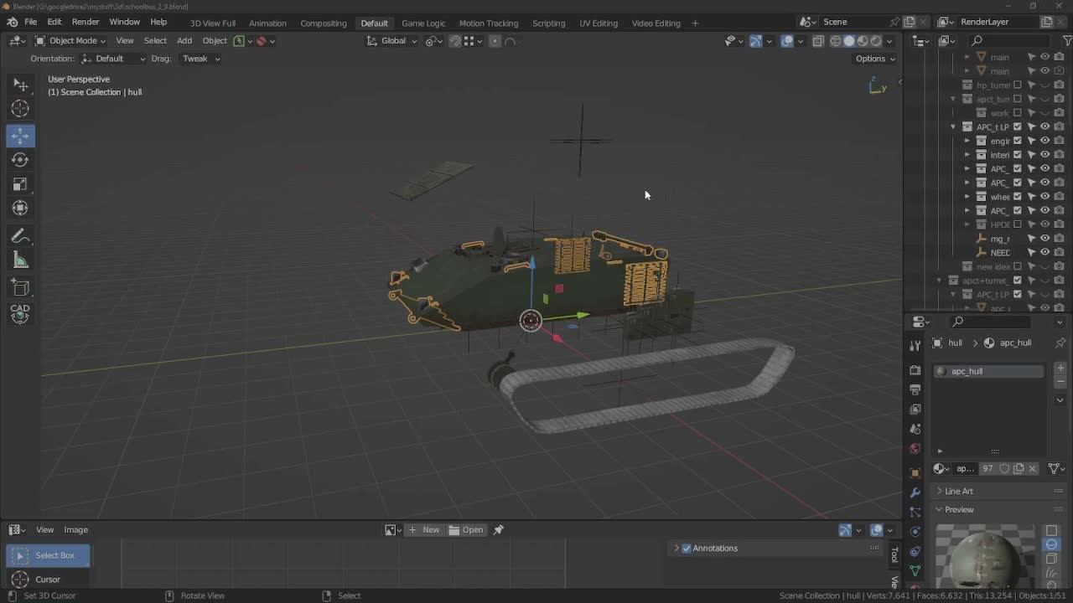Switch to the UV Editing workspace tab
This screenshot has width=1073, height=603.
[x=599, y=23]
